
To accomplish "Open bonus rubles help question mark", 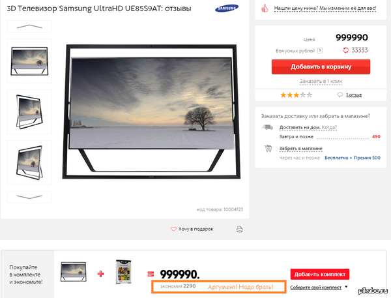I will coord(320,51).
